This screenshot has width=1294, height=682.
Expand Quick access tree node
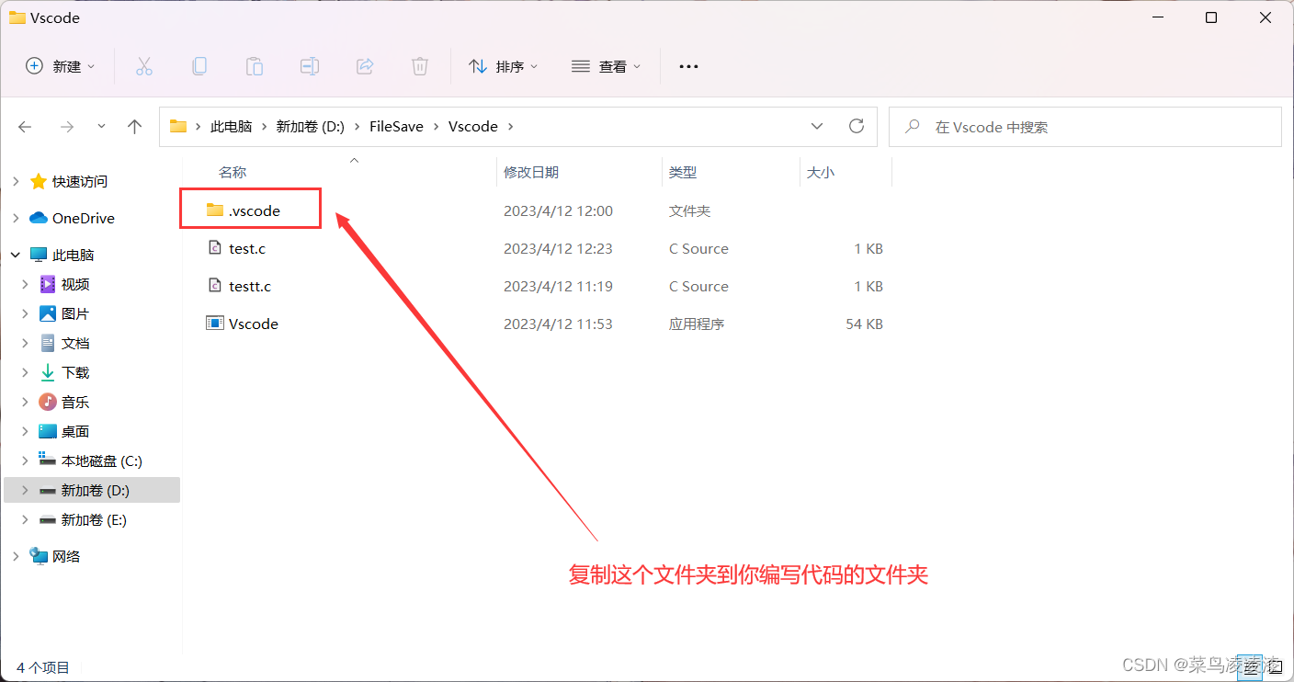pos(16,181)
